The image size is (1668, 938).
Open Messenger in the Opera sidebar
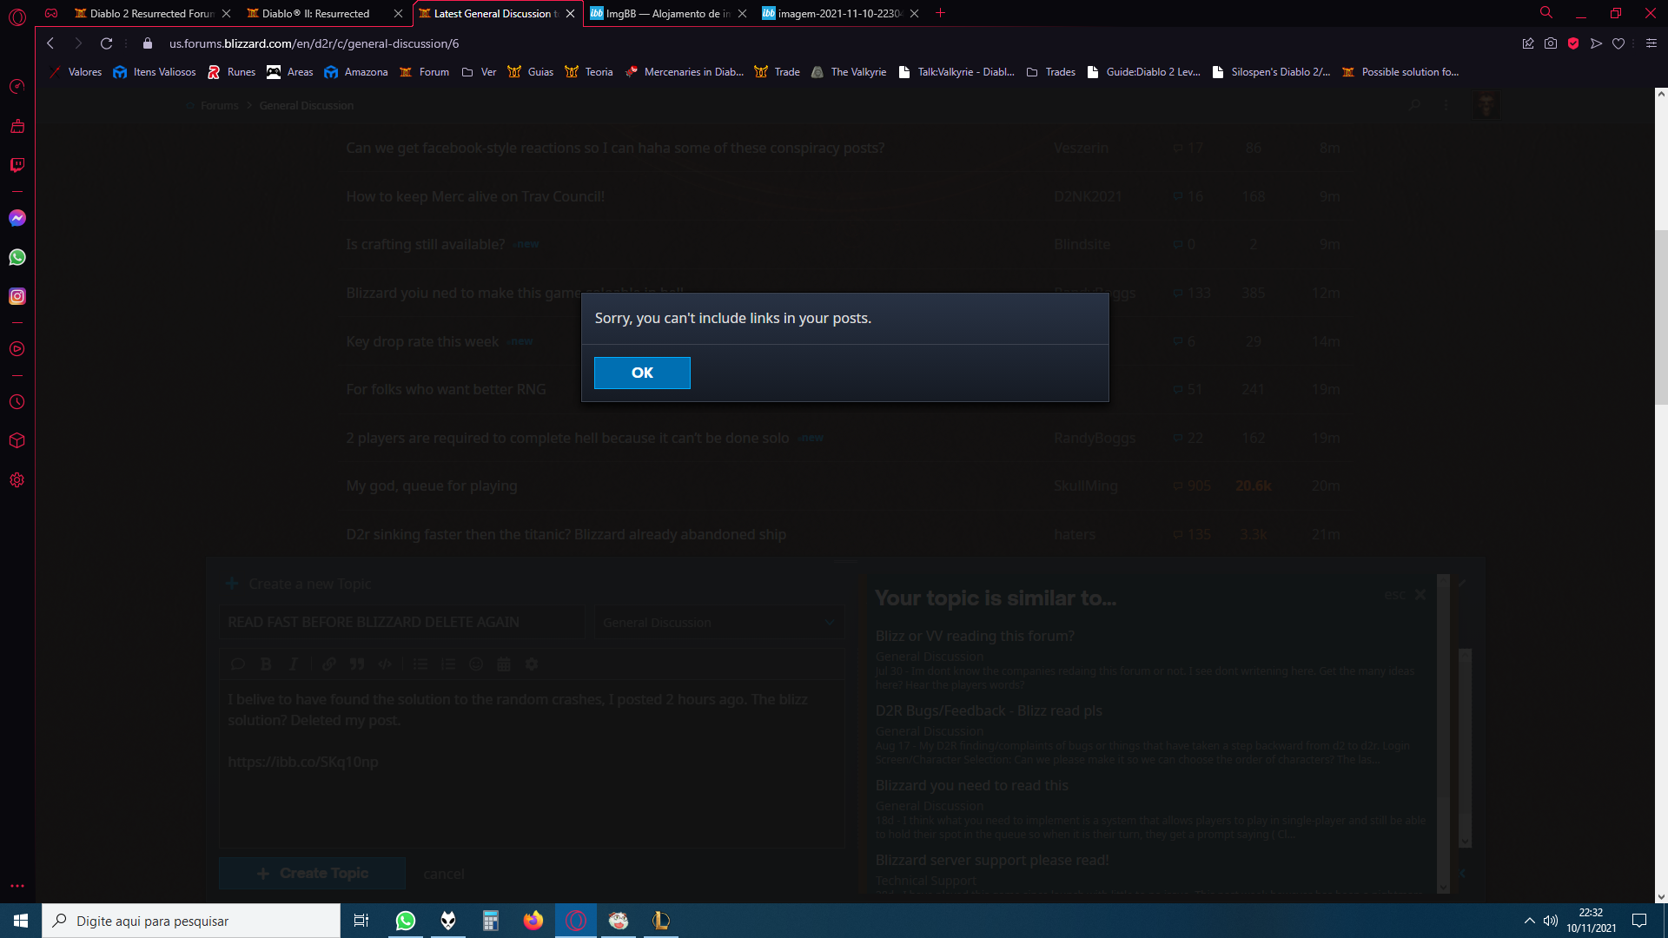[17, 218]
